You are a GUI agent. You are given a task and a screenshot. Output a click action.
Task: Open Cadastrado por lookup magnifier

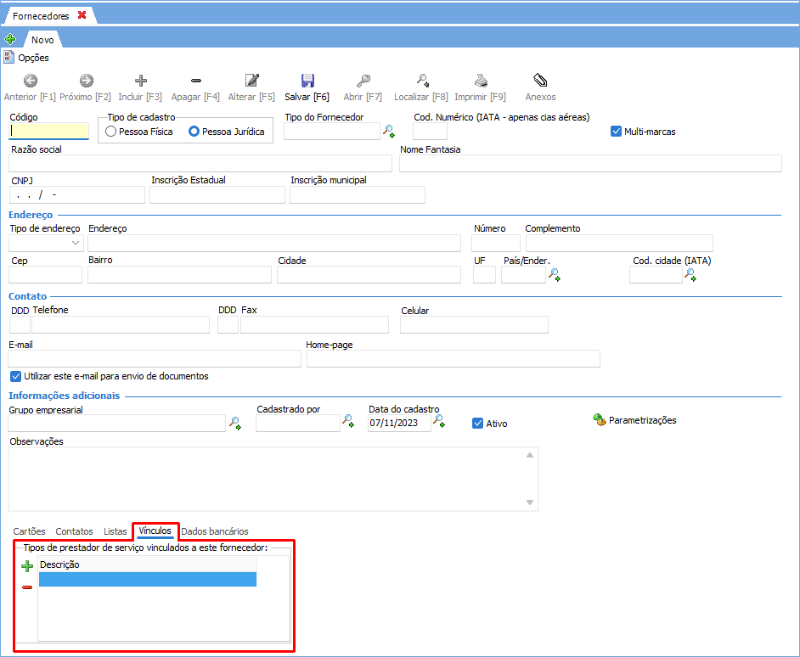click(348, 421)
